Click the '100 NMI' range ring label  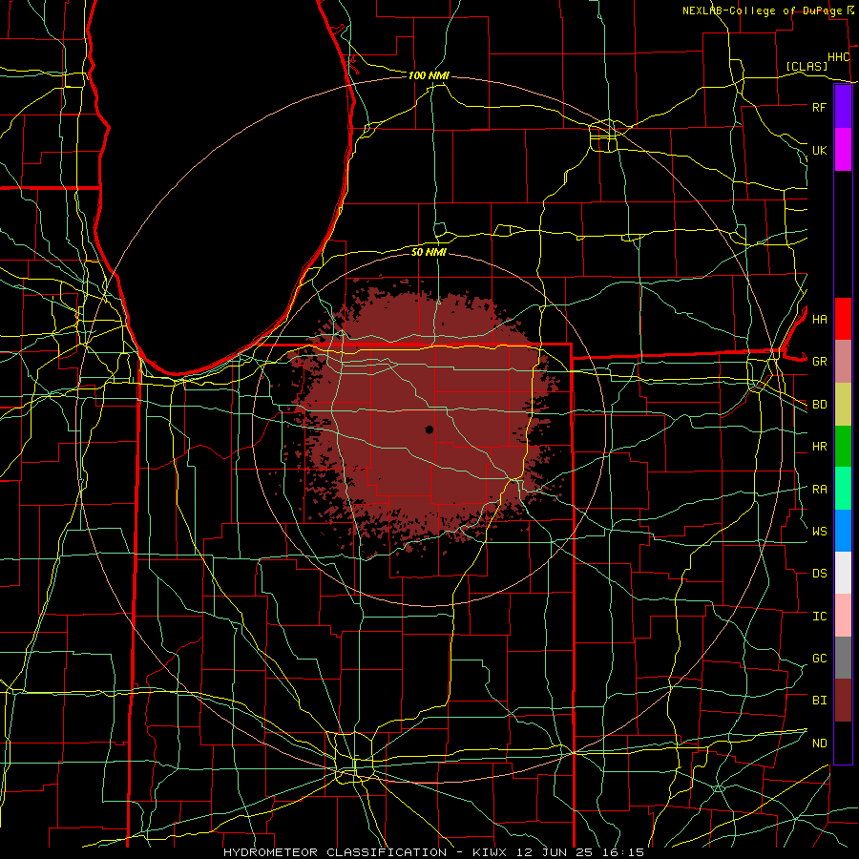(429, 75)
